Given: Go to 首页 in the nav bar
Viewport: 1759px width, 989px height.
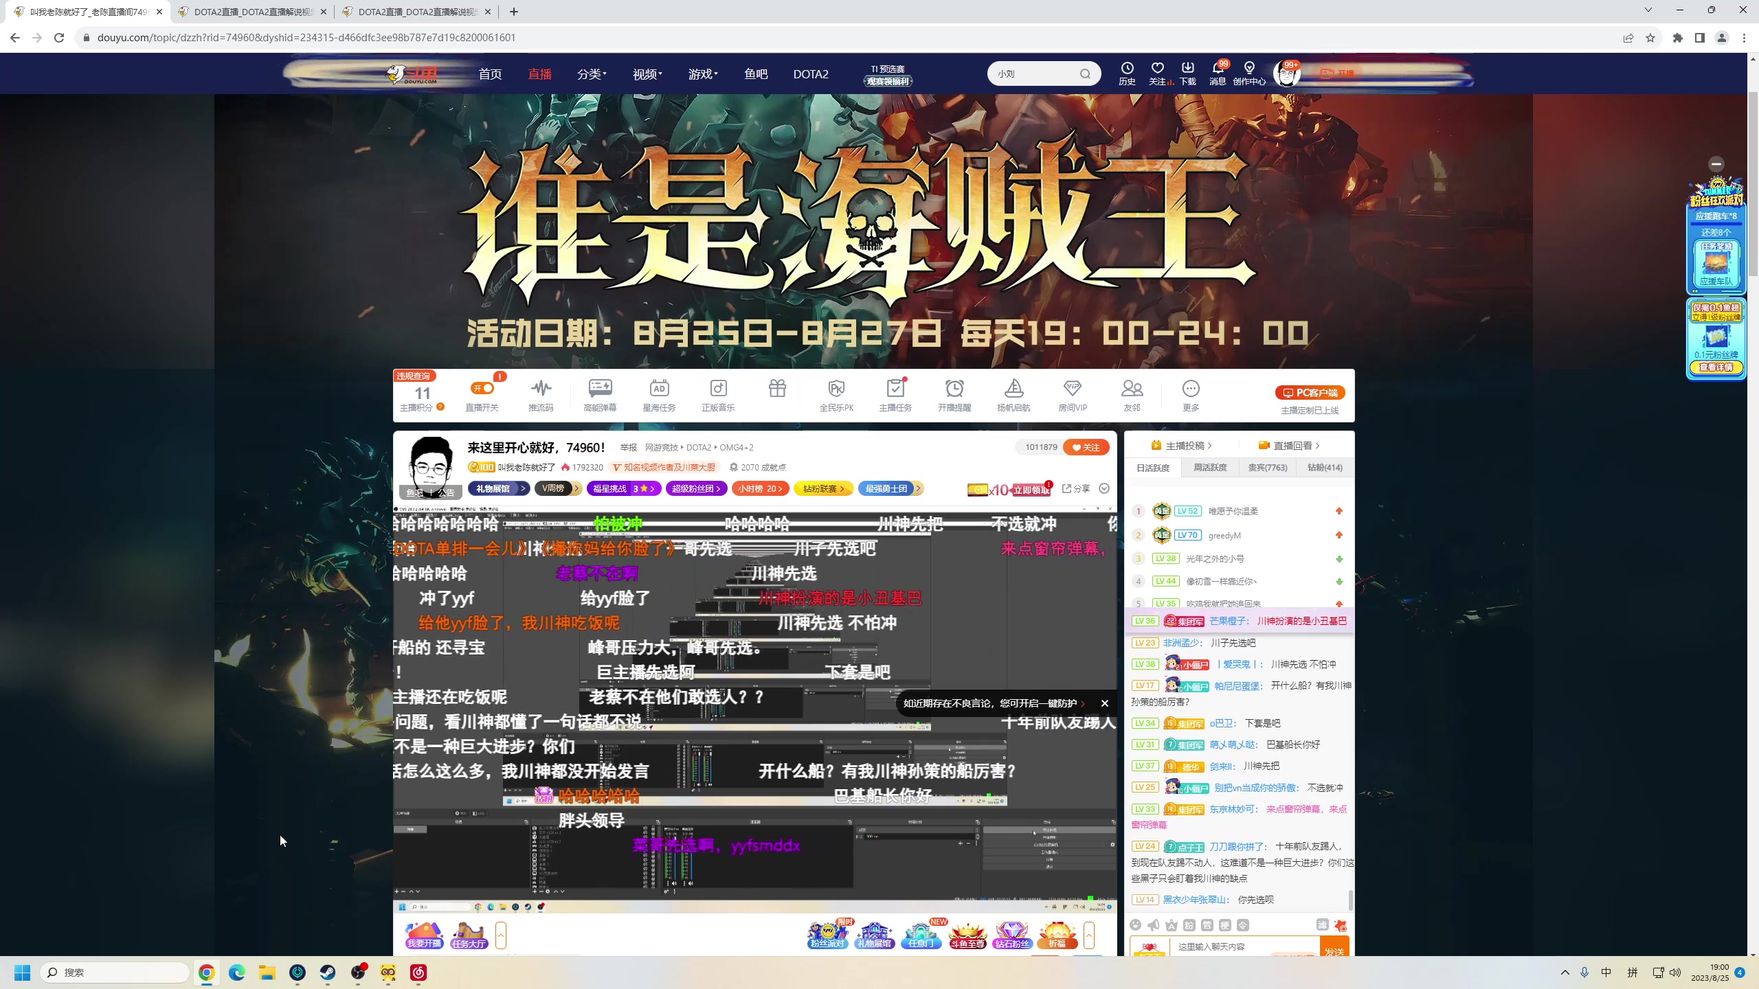Looking at the screenshot, I should tap(490, 73).
